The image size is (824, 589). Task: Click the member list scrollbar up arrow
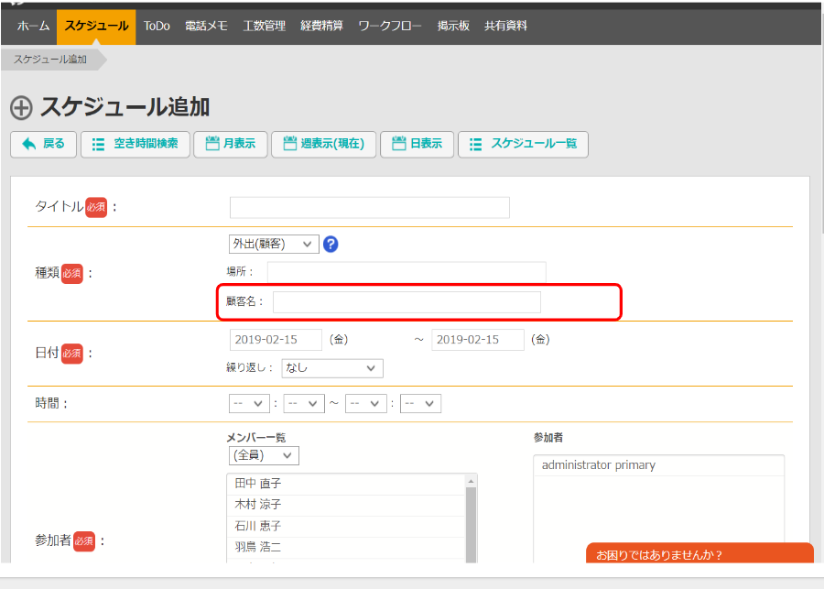point(471,481)
